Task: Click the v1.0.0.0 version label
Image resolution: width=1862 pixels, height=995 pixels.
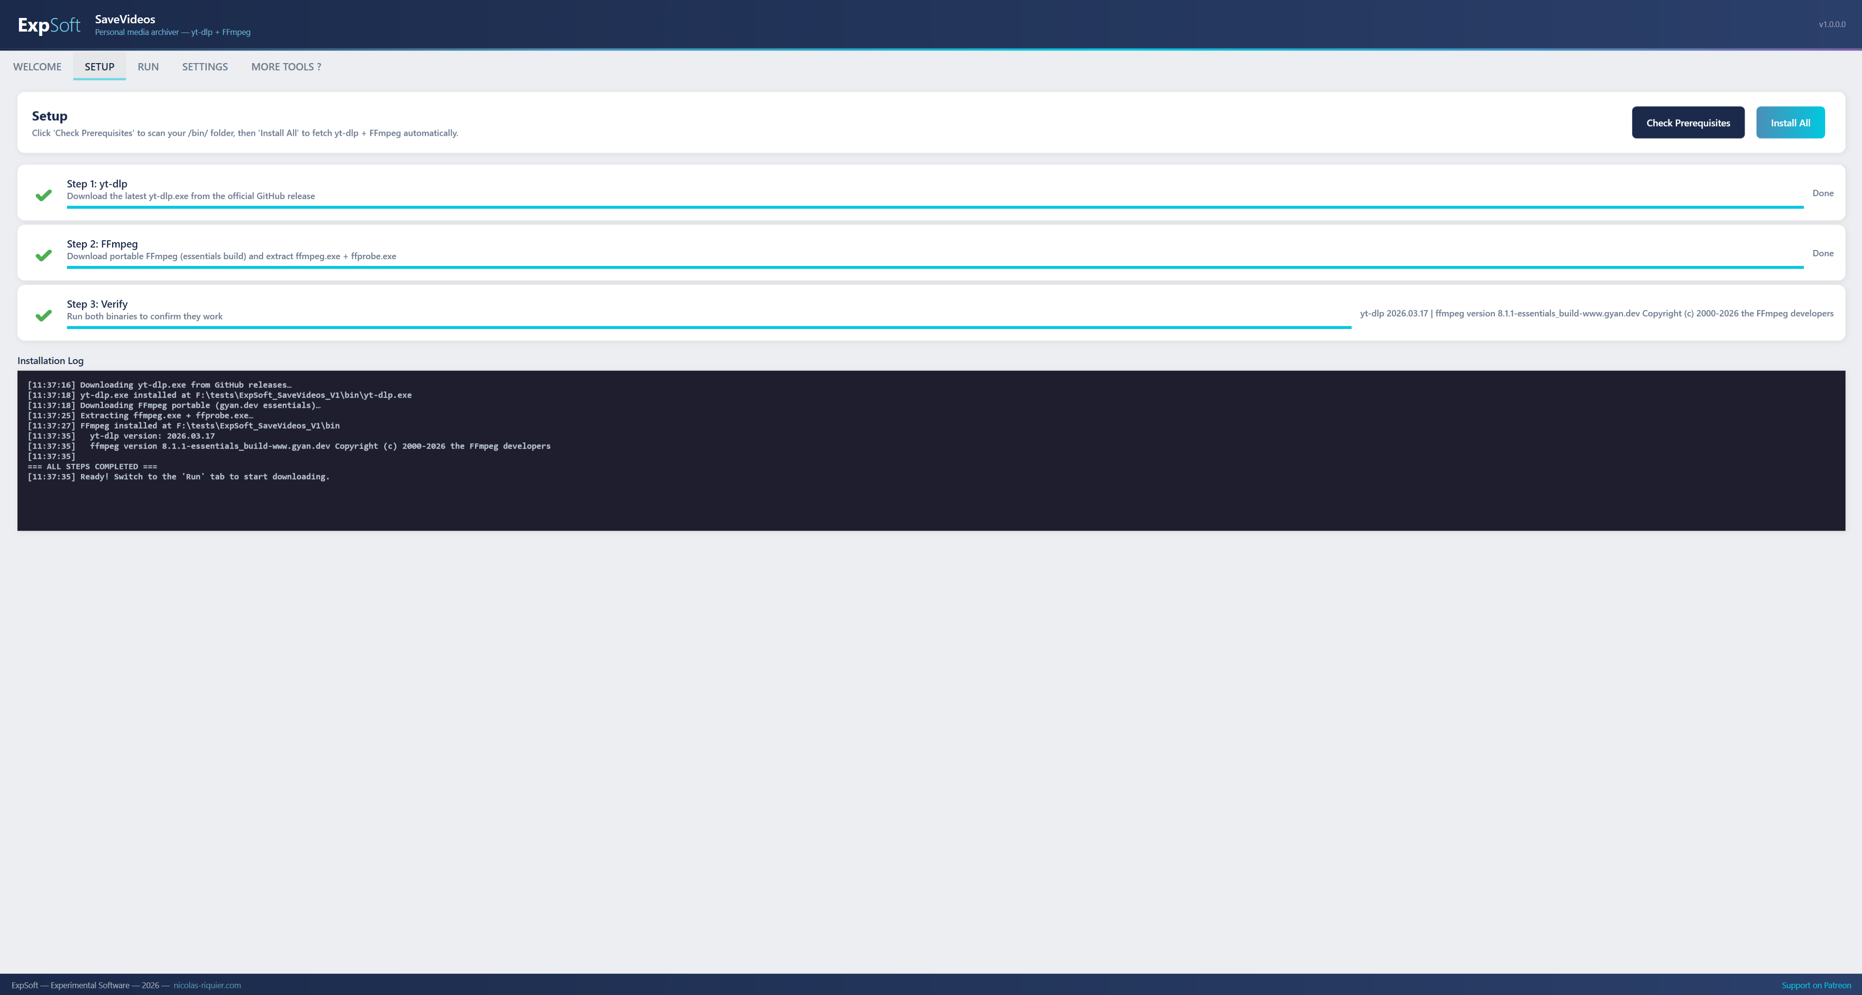Action: 1831,24
